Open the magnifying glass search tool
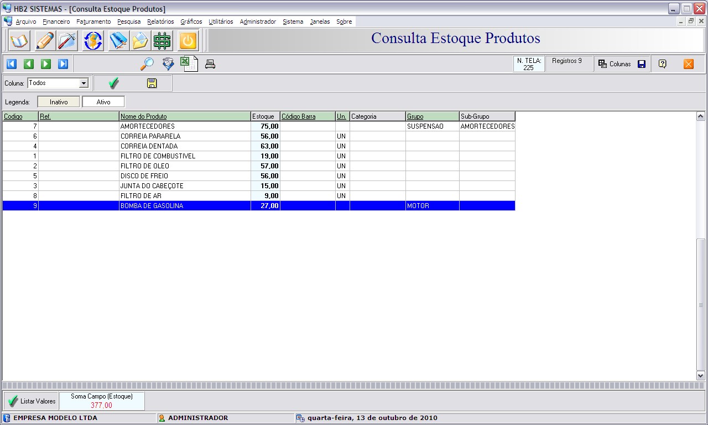 click(x=147, y=64)
